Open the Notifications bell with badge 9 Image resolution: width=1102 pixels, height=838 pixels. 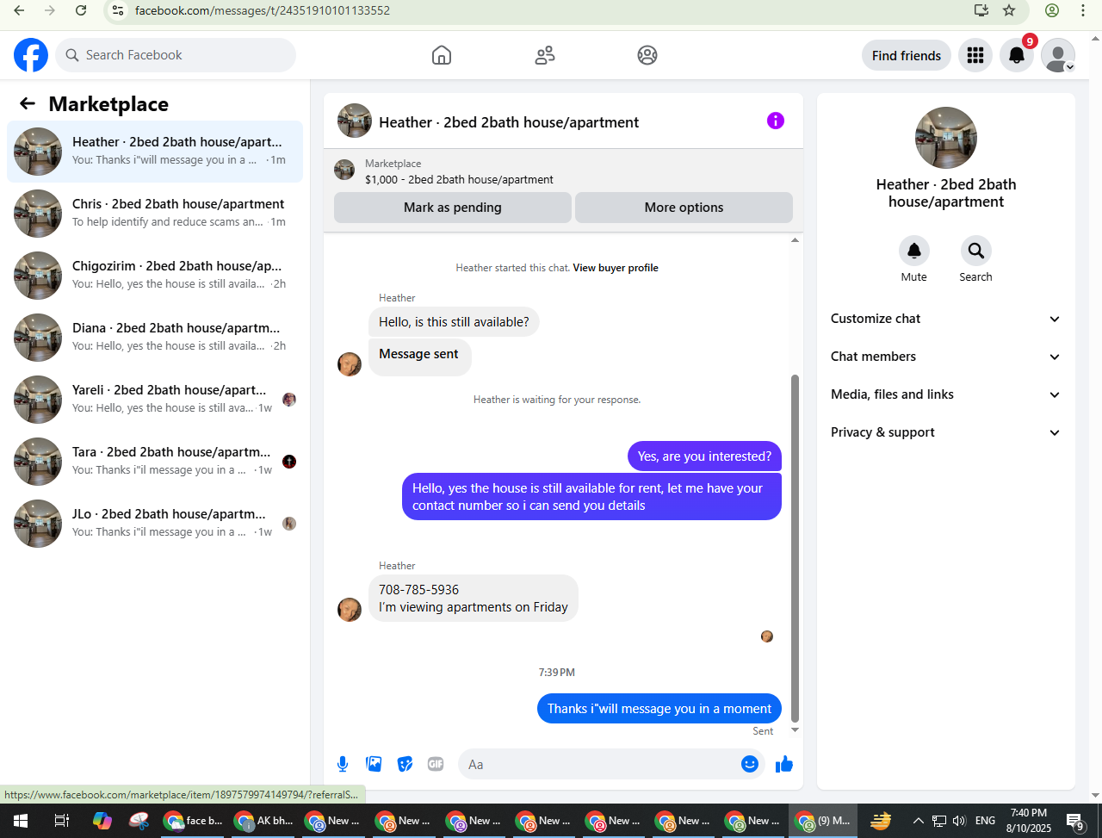coord(1017,55)
